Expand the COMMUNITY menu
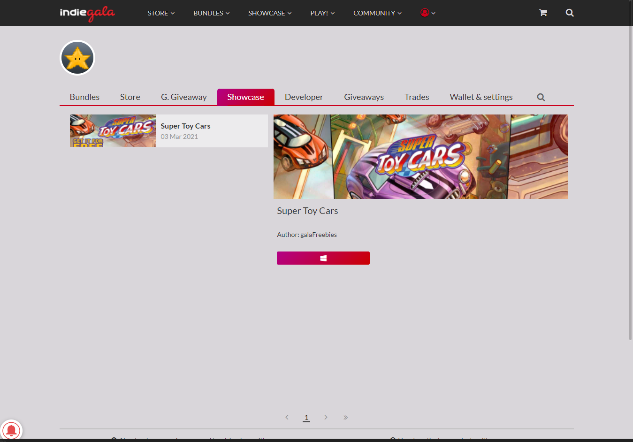This screenshot has width=633, height=442. click(x=378, y=13)
